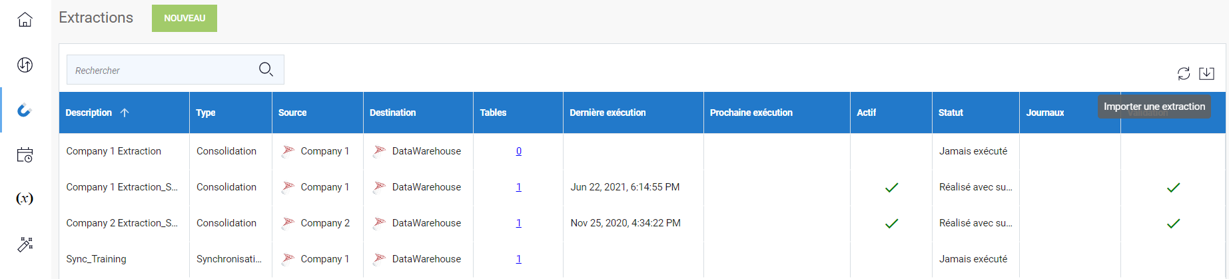Sort by Description column ascending arrow

pyautogui.click(x=125, y=113)
